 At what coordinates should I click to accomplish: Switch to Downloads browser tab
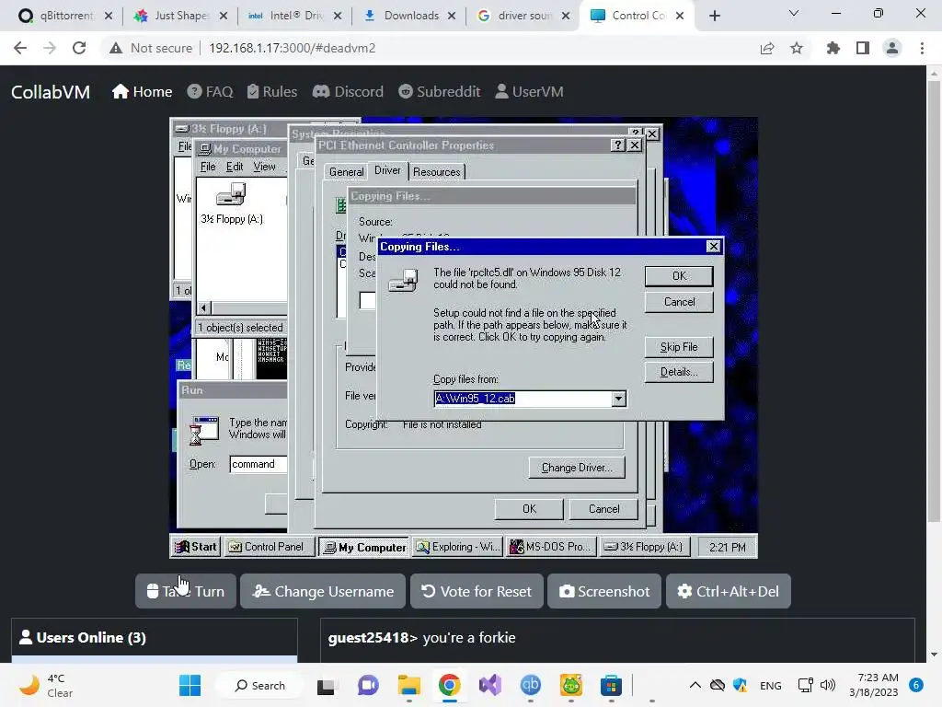coord(409,16)
